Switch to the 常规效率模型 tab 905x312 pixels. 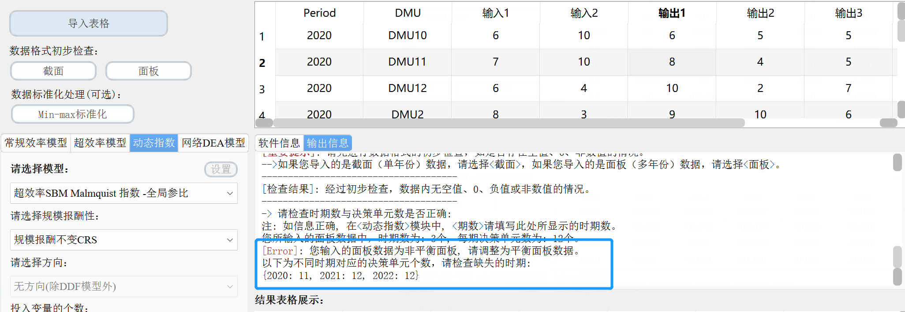[36, 143]
